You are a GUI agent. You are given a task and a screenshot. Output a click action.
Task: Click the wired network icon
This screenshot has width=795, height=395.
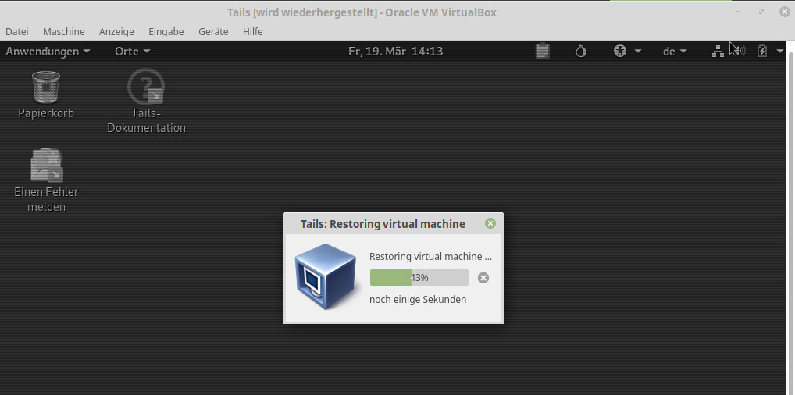point(718,51)
